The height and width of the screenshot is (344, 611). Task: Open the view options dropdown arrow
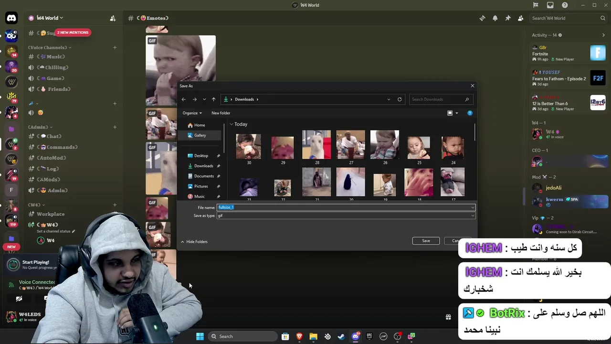coord(456,113)
